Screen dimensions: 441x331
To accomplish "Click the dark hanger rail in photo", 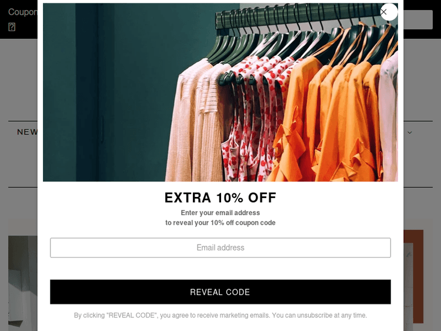I will coord(298,14).
